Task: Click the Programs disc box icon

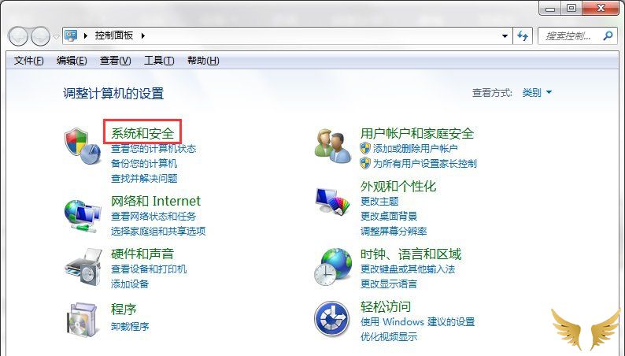Action: (x=83, y=320)
